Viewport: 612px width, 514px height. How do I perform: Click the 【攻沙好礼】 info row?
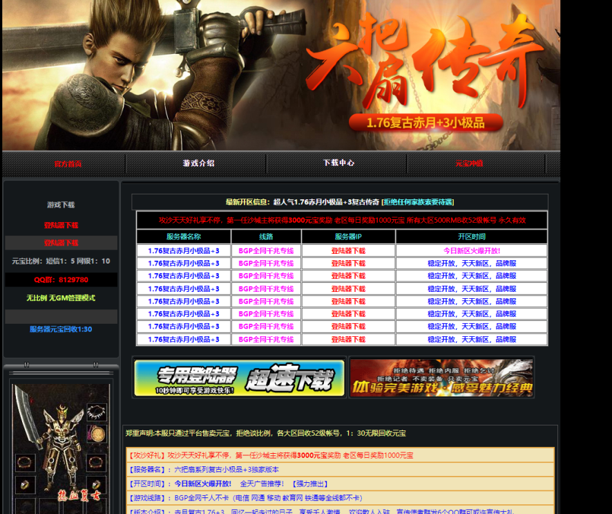point(340,455)
